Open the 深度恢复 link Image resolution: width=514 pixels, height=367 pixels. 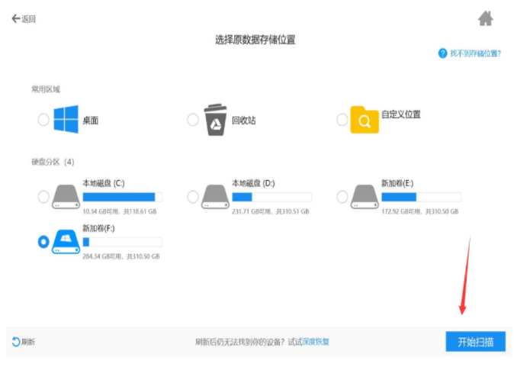pyautogui.click(x=316, y=342)
